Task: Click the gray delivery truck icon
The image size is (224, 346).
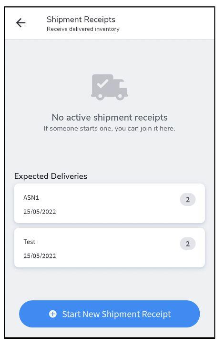Action: (x=110, y=87)
